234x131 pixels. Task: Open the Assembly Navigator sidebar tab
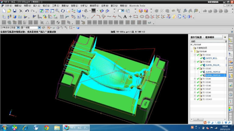click(x=231, y=40)
